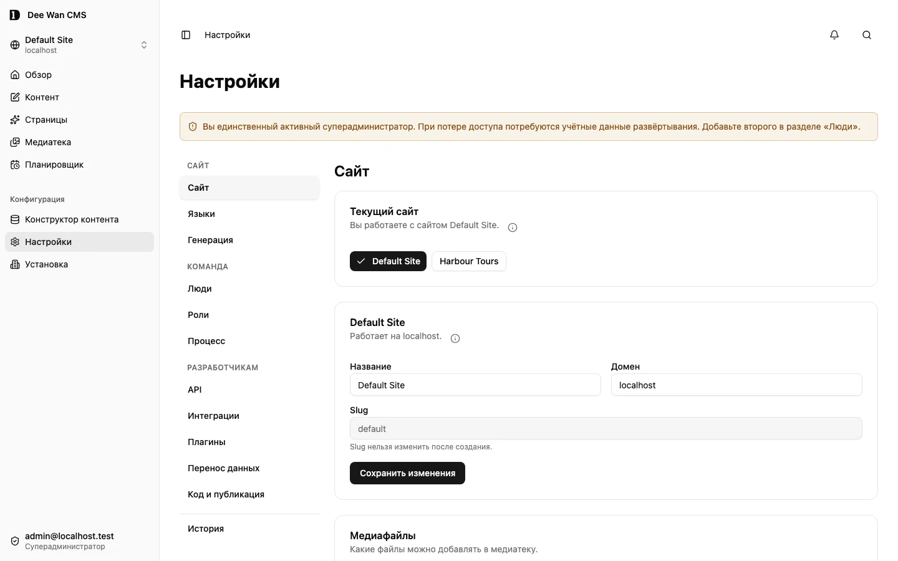
Task: Click the Настройки gear icon
Action: click(15, 242)
